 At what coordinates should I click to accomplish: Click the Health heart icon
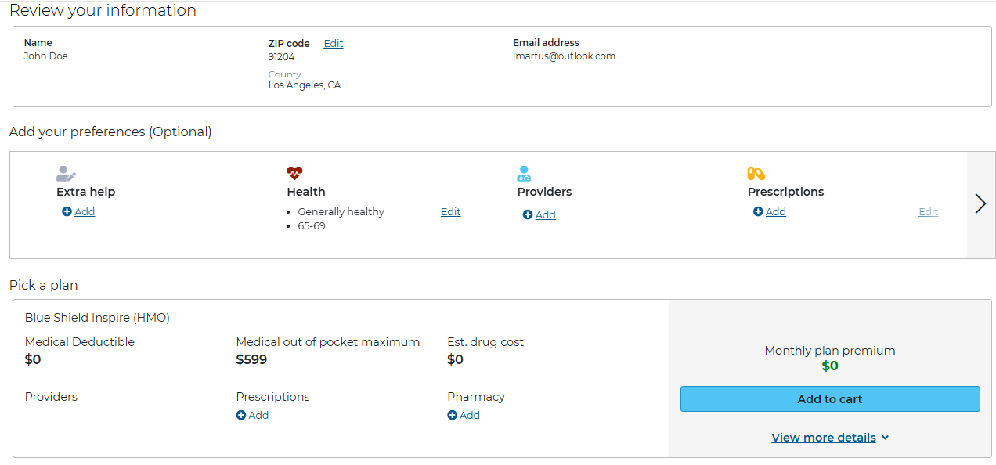[294, 174]
